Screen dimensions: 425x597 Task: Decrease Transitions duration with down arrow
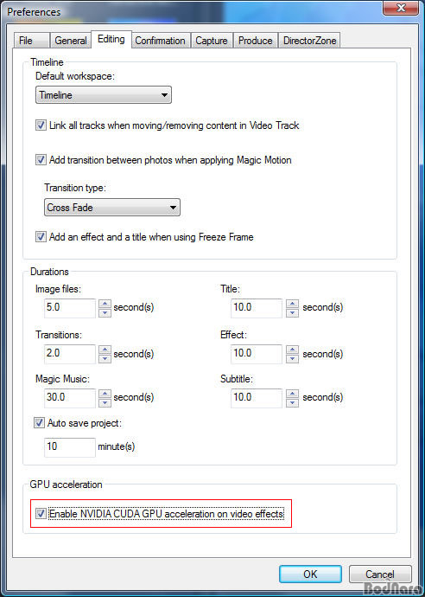(105, 359)
